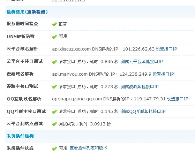Click green check in 云平台主接口测试 row
This screenshot has width=195, height=153.
tap(54, 62)
